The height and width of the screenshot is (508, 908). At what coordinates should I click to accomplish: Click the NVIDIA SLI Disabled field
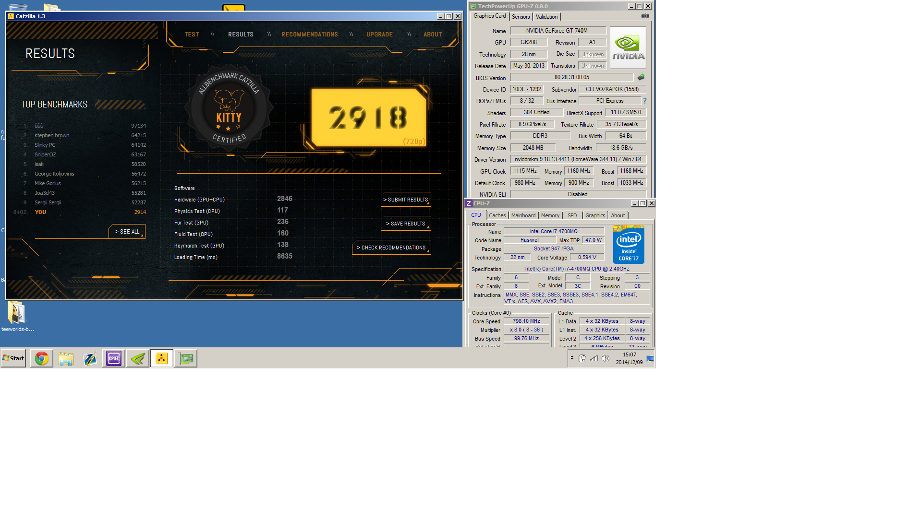click(578, 194)
